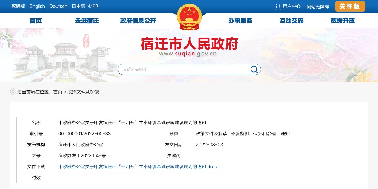Image resolution: width=378 pixels, height=189 pixels.
Task: Open 网站无障碍 accessibility mode
Action: [x=318, y=7]
